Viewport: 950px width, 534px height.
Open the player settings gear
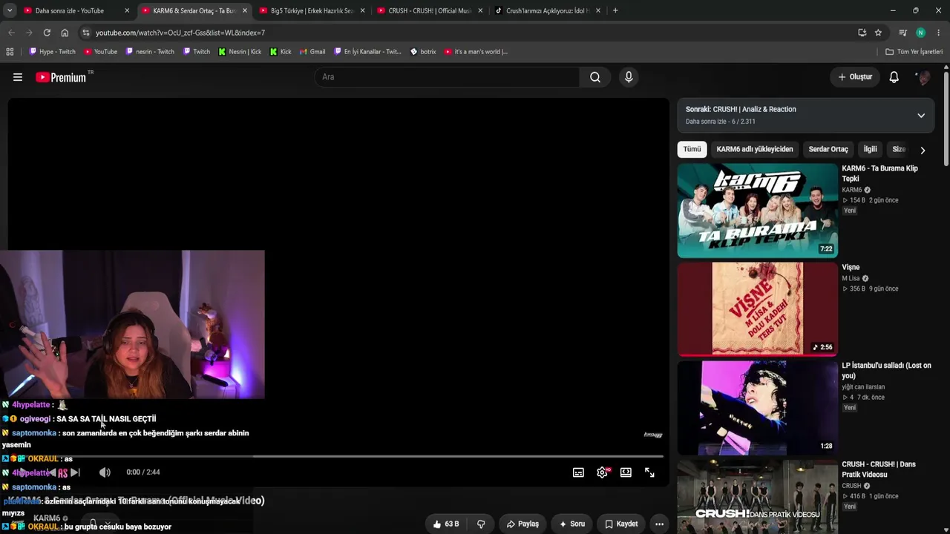[x=602, y=472]
